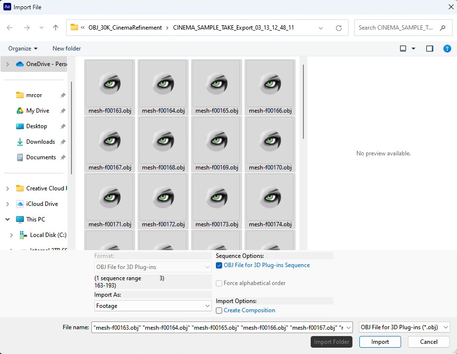Image resolution: width=457 pixels, height=354 pixels.
Task: Select My Drive in sidebar
Action: point(37,111)
